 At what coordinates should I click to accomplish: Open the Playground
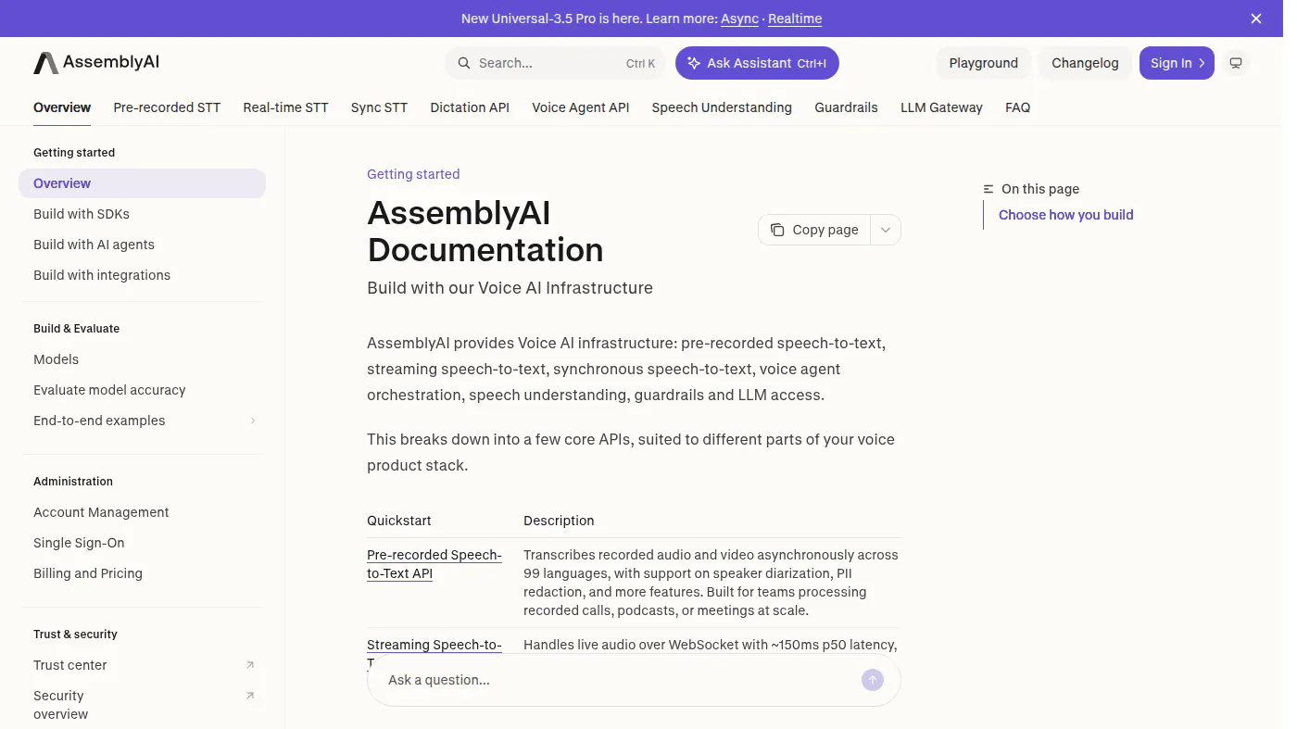[x=984, y=63]
